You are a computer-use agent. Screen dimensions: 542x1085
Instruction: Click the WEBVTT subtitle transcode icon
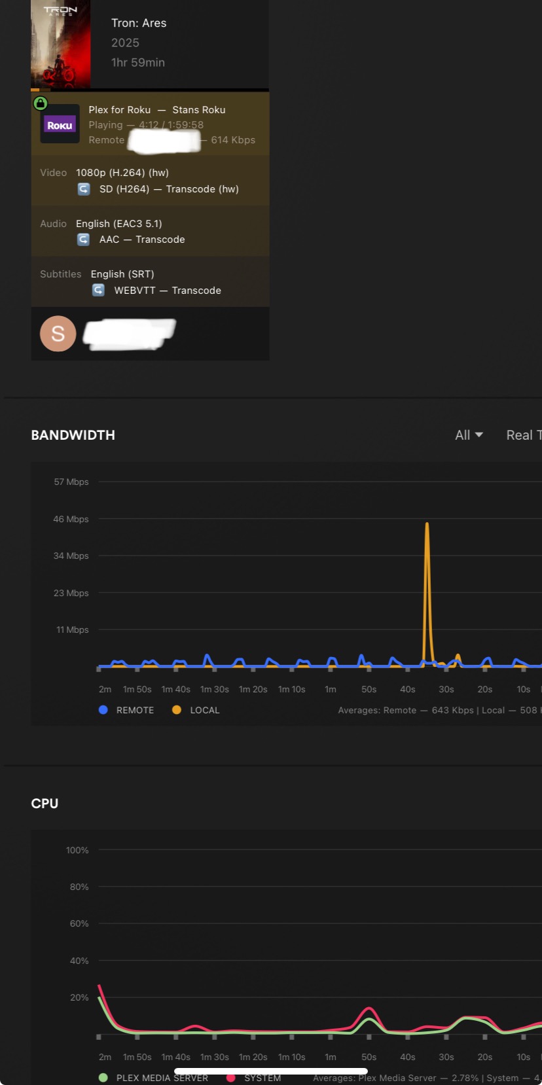point(98,290)
